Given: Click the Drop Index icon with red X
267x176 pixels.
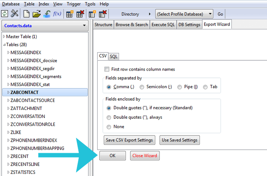Looking at the screenshot, I should point(103,14).
